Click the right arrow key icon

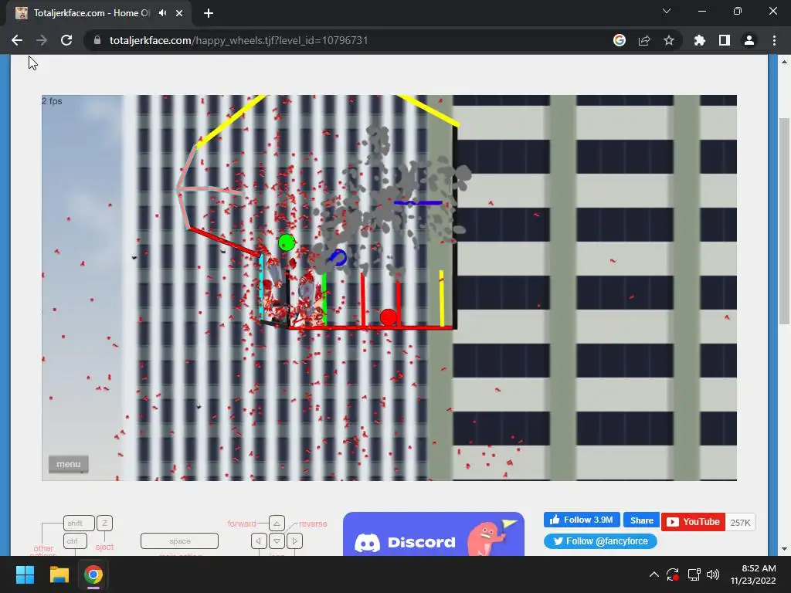pyautogui.click(x=294, y=541)
